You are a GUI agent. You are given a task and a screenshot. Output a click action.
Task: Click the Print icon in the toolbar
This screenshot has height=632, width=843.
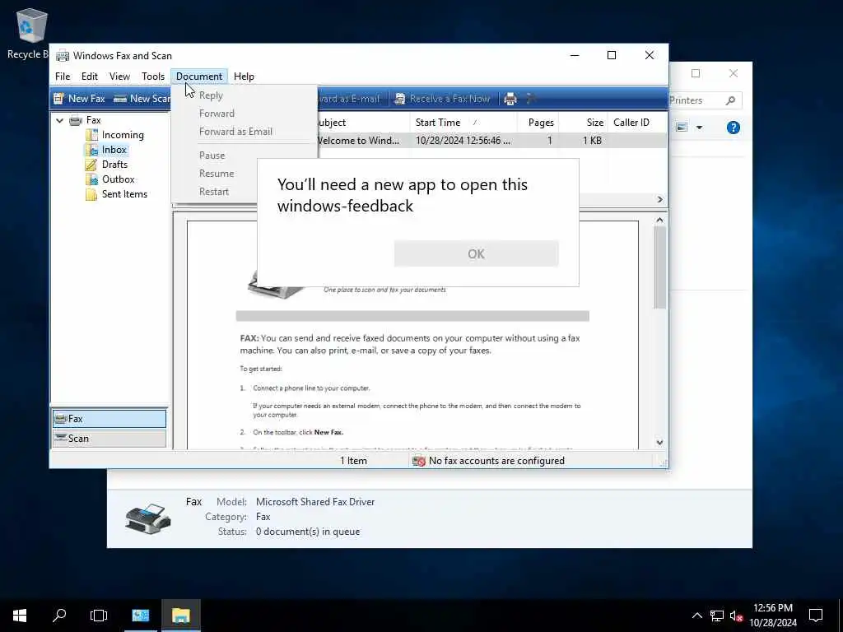[510, 99]
